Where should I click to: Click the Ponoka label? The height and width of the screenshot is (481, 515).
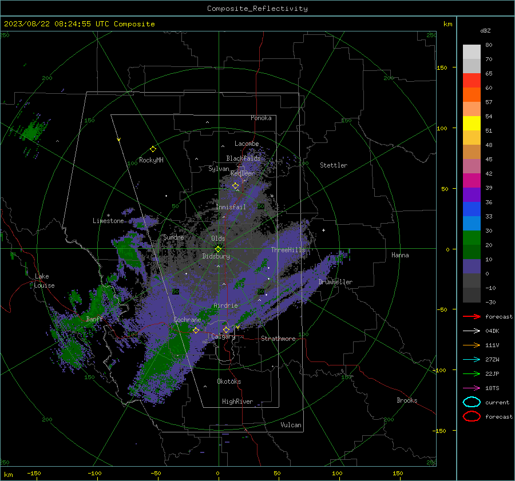coord(261,118)
